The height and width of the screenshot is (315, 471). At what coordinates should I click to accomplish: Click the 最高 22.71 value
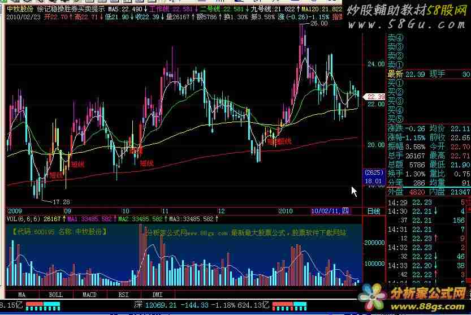[450, 156]
